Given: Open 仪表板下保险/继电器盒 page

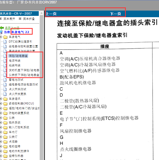Looking at the screenshot, I should click(x=24, y=75).
